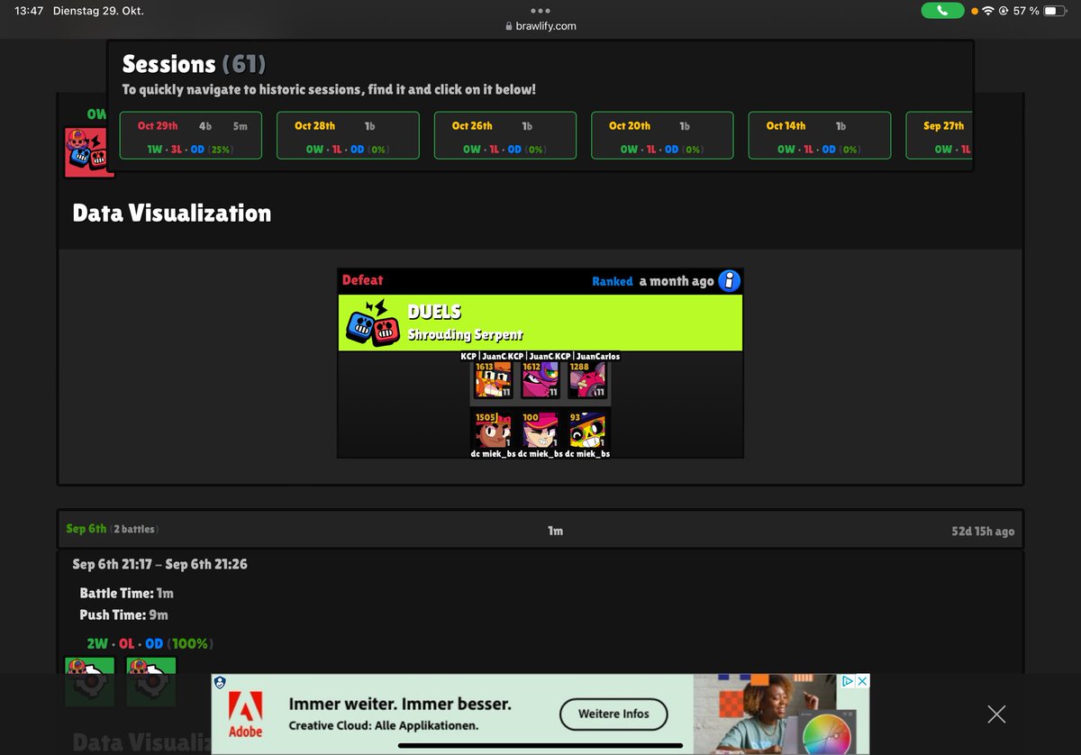Select the brawler portrait with 1505 trophies

(x=494, y=430)
